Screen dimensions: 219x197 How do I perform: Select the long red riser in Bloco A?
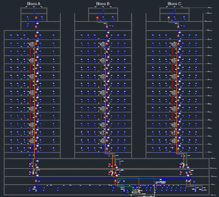coord(30,98)
